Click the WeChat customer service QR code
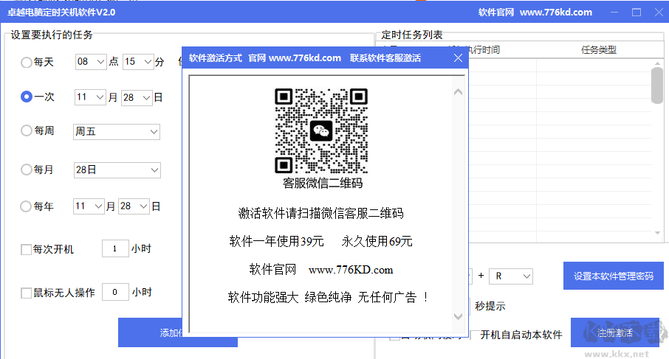Viewport: 669px width, 359px height. [321, 130]
